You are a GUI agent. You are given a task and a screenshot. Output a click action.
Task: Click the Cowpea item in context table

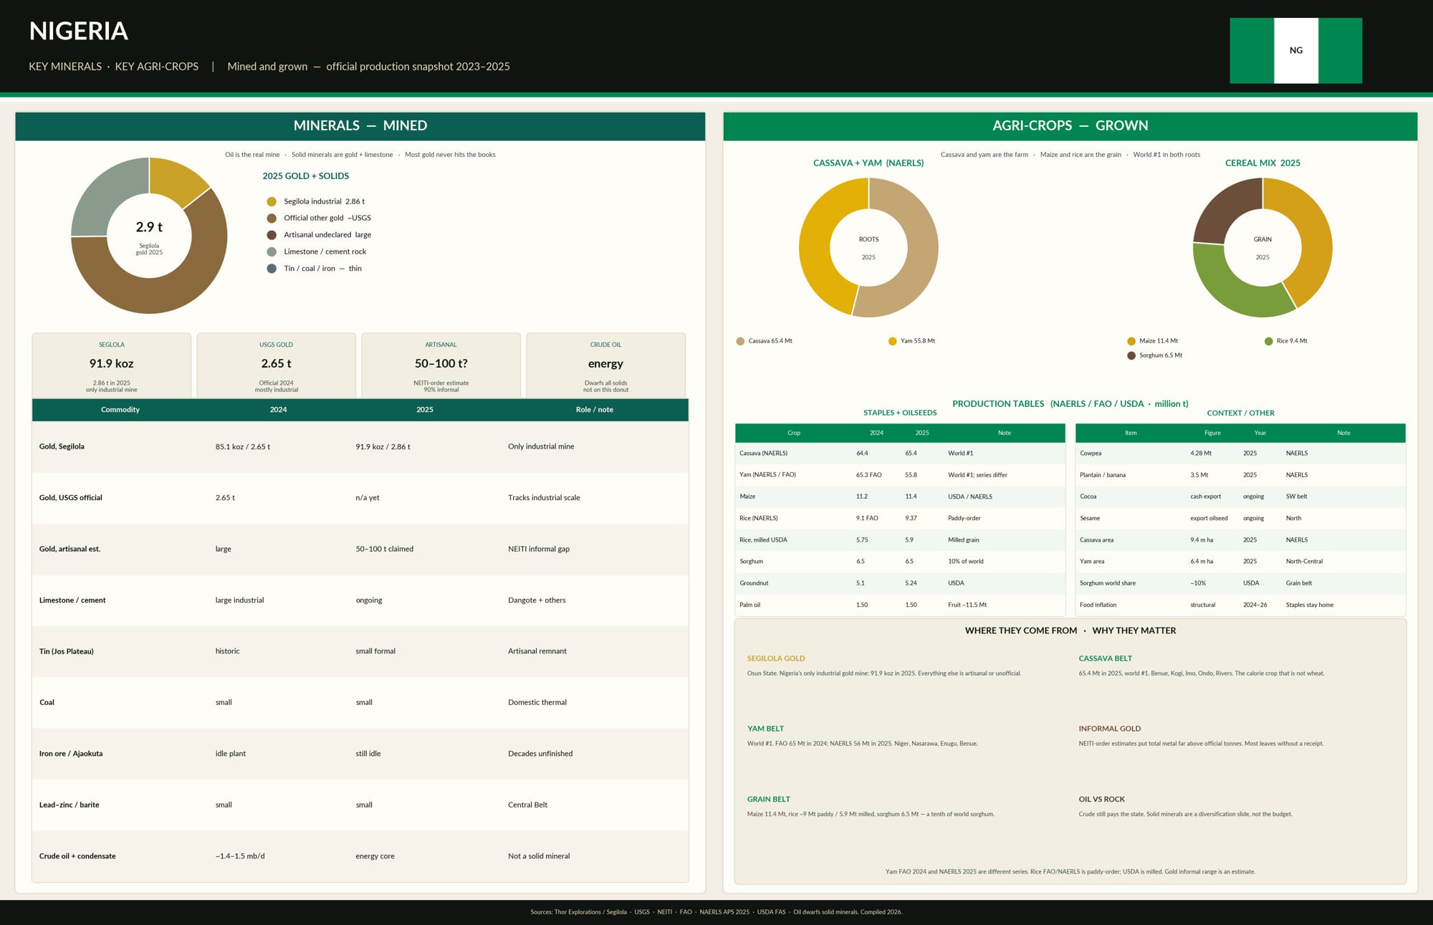[1091, 454]
